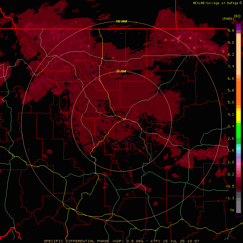The image size is (243, 243).
Task: Click the 8.2 legend value
Action: (x=231, y=54)
